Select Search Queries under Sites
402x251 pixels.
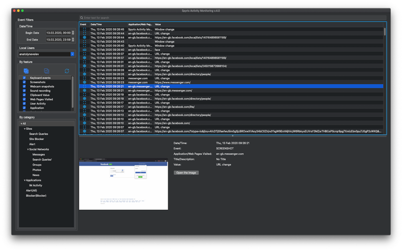(39, 134)
